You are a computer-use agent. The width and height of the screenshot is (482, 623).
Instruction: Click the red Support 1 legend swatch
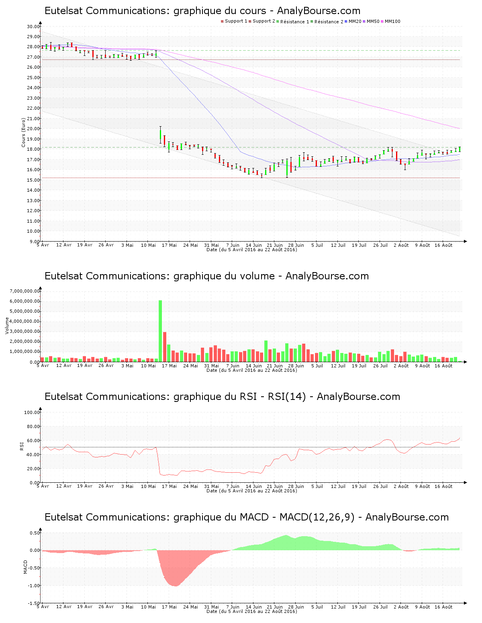point(222,21)
